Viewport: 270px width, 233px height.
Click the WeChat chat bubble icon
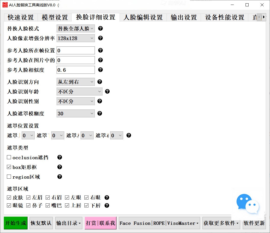(248, 204)
